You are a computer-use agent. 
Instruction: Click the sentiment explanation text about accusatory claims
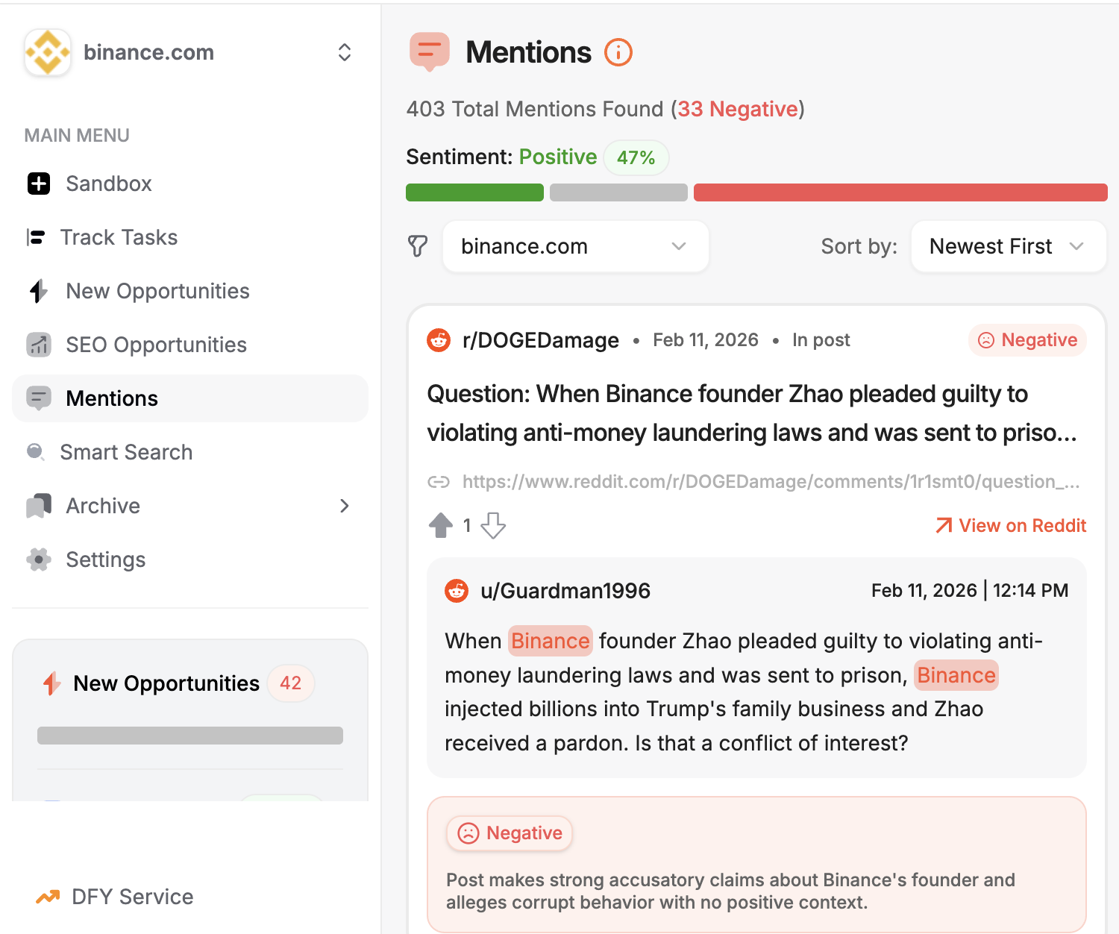(730, 891)
